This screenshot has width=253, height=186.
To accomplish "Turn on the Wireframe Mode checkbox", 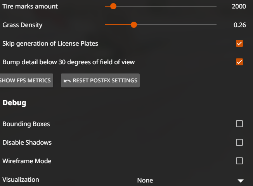I will coord(239,161).
